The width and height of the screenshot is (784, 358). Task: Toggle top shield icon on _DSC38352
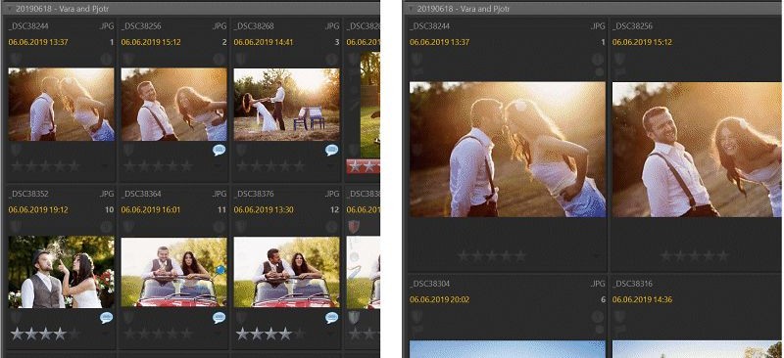[16, 227]
